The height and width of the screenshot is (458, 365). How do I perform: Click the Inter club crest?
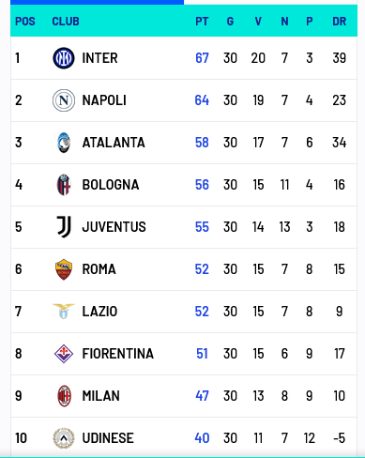[x=64, y=58]
